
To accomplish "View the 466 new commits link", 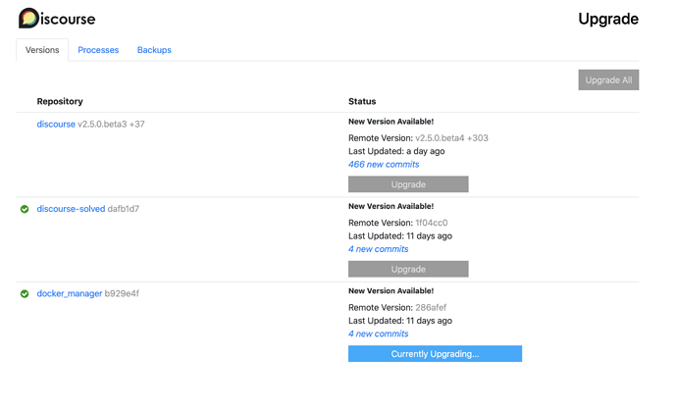I will pyautogui.click(x=384, y=164).
